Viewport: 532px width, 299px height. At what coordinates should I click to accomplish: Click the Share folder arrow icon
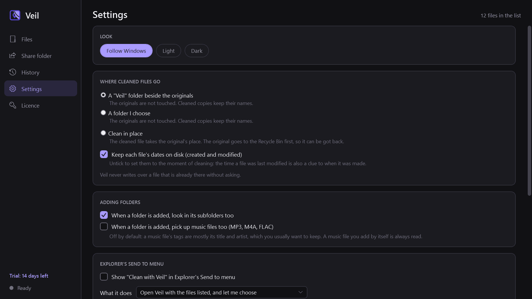click(13, 56)
